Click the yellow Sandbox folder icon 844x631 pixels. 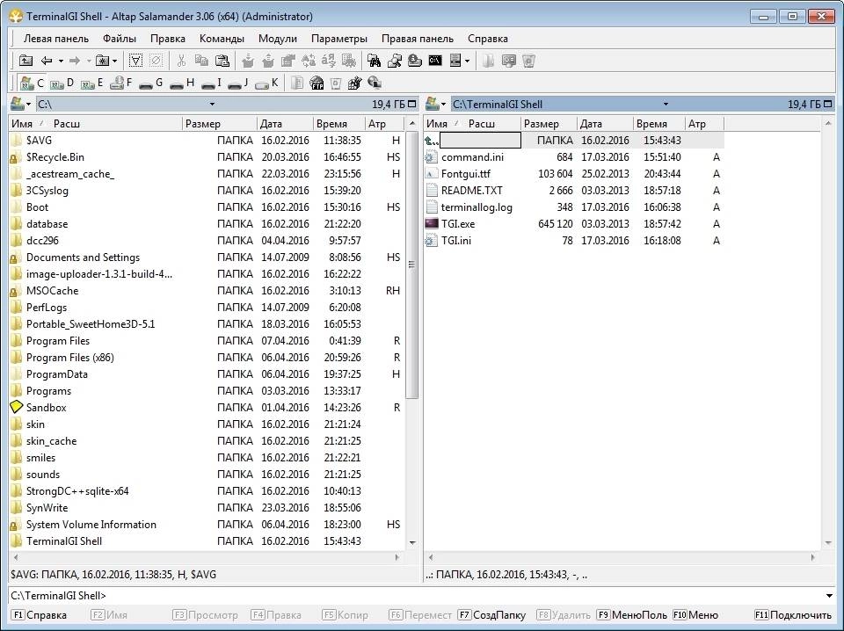click(x=17, y=407)
